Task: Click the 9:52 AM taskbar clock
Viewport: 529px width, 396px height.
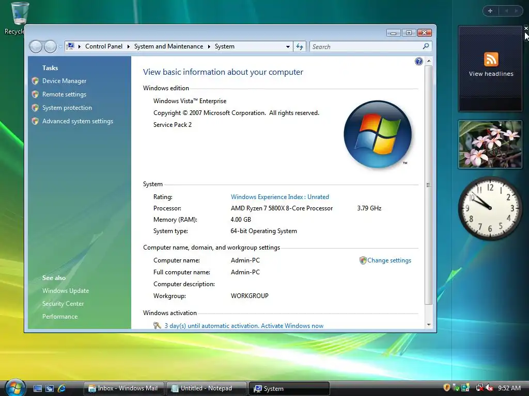Action: [x=509, y=388]
